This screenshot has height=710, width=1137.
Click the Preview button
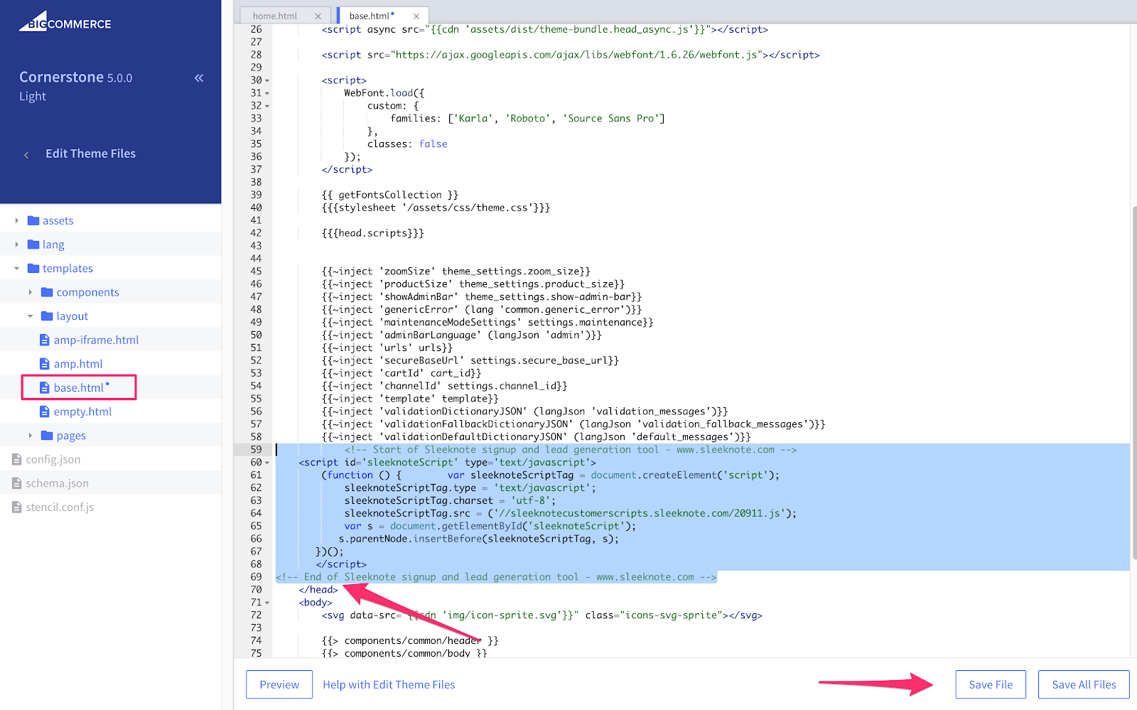point(279,684)
